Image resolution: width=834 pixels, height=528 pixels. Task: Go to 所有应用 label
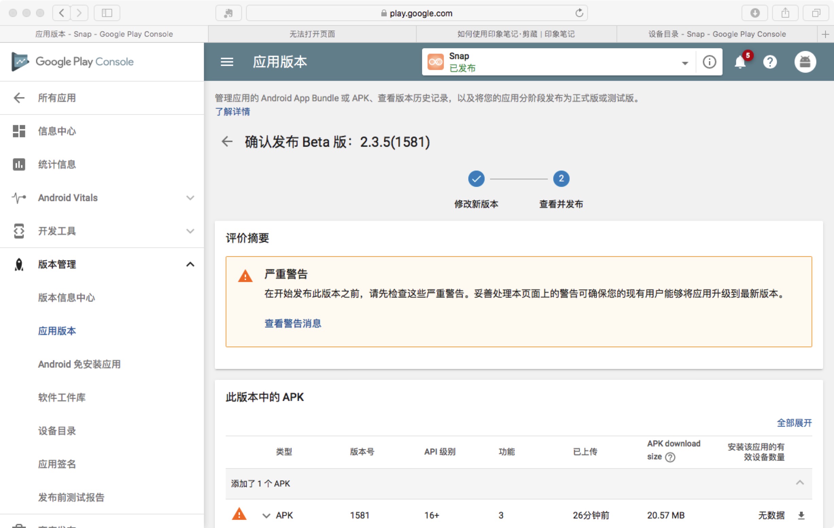tap(57, 98)
